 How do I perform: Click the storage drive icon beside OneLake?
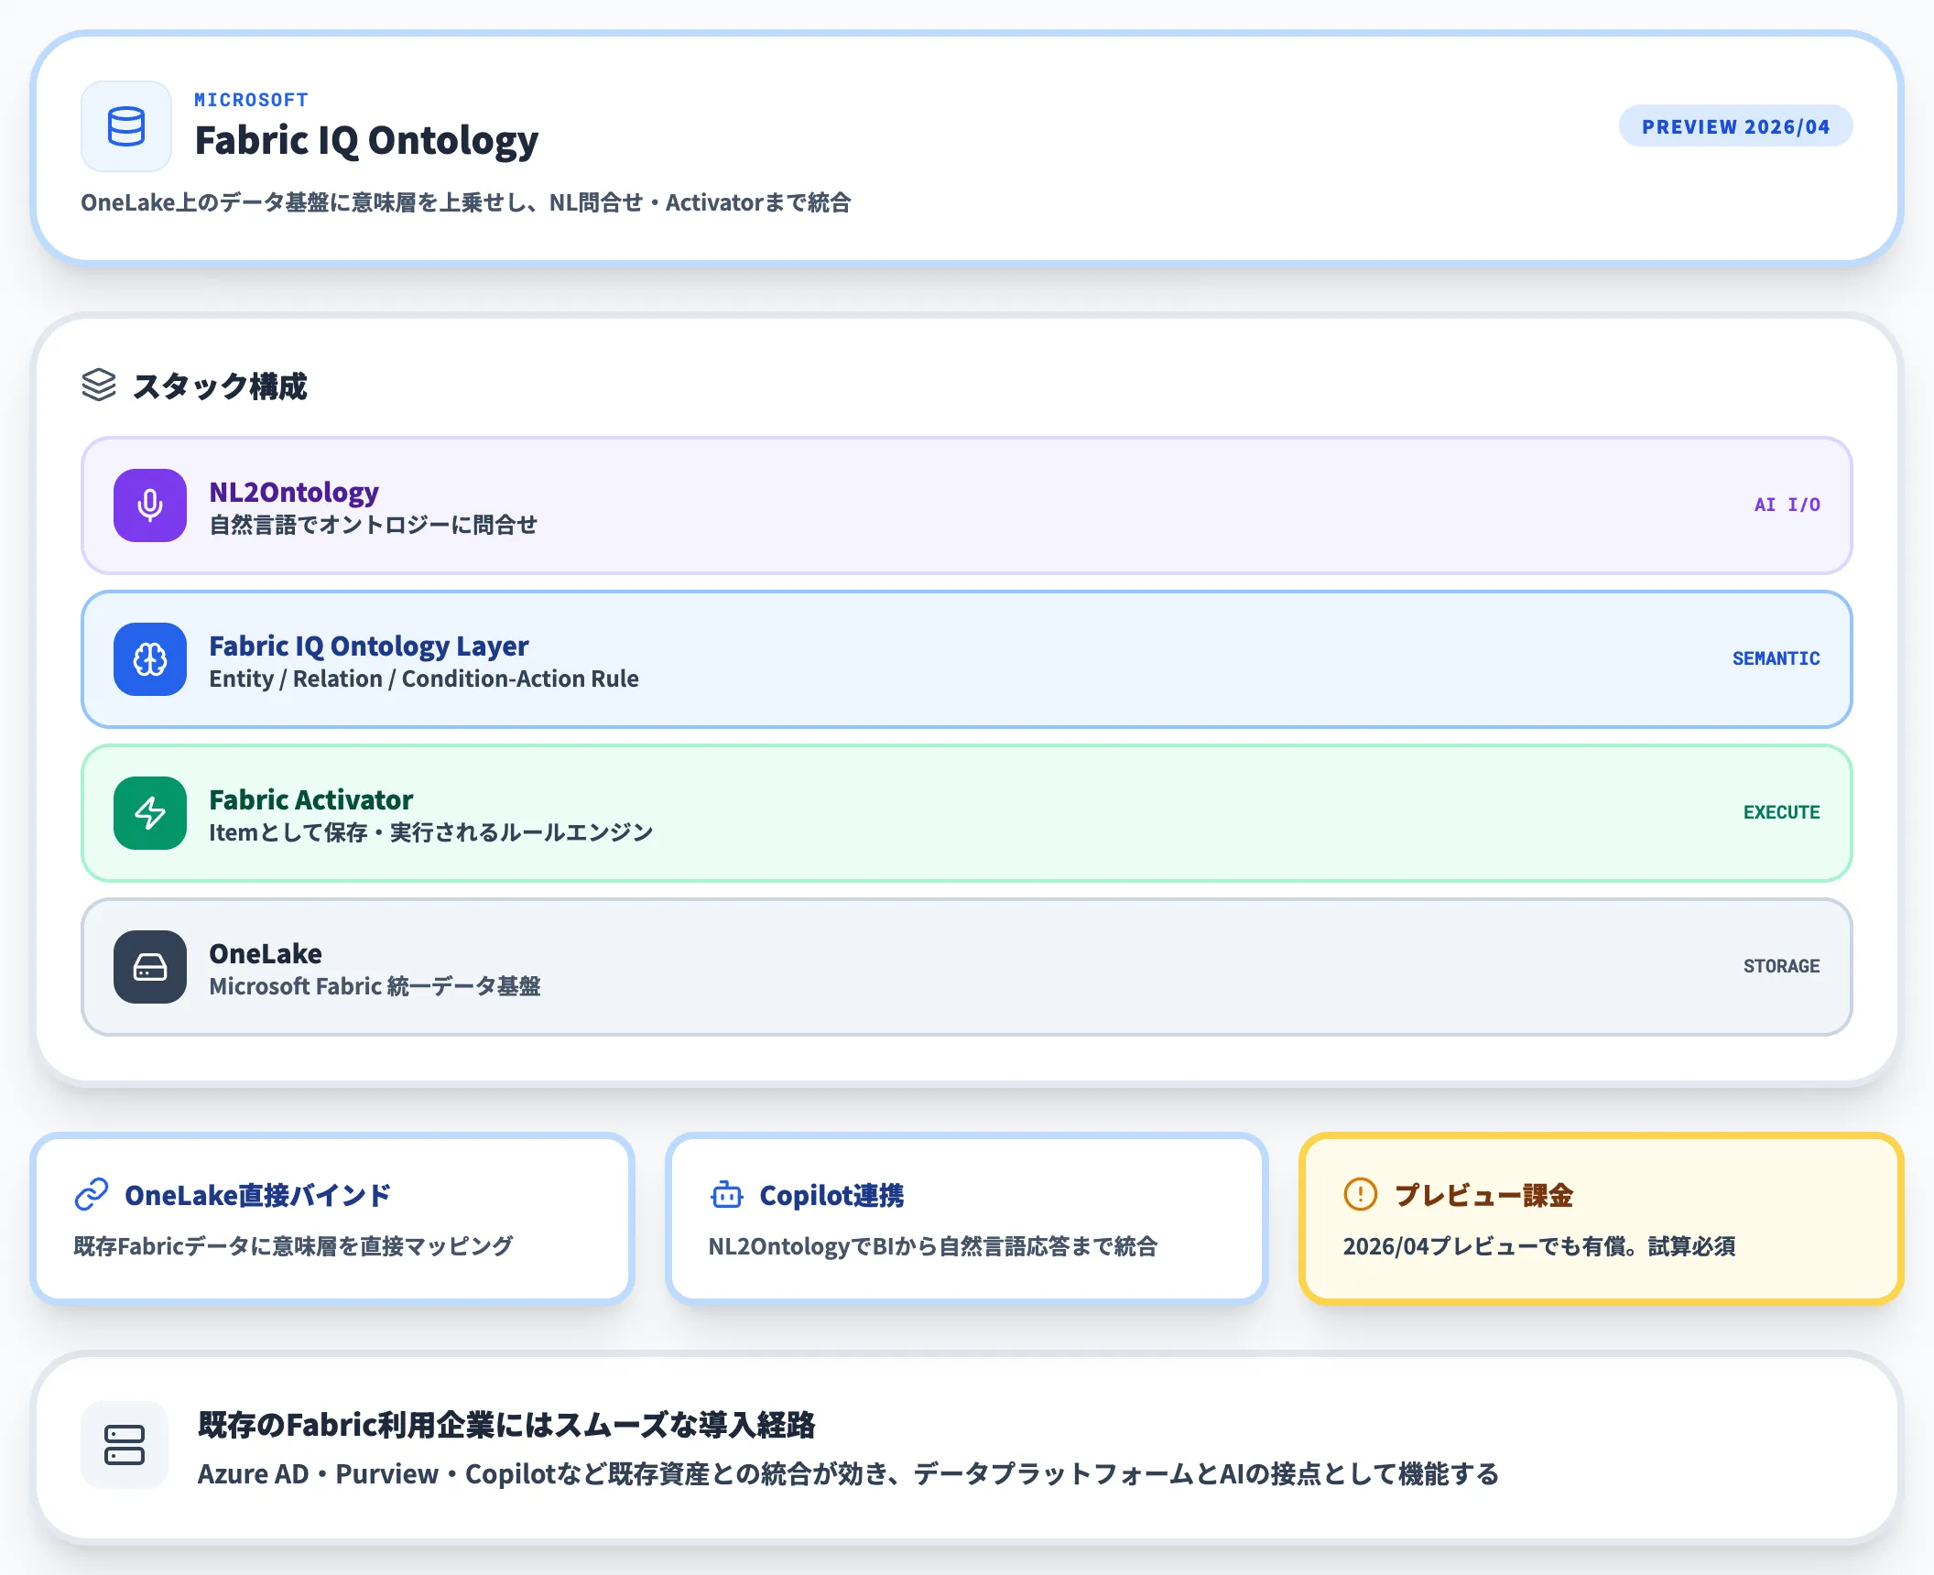(x=149, y=967)
